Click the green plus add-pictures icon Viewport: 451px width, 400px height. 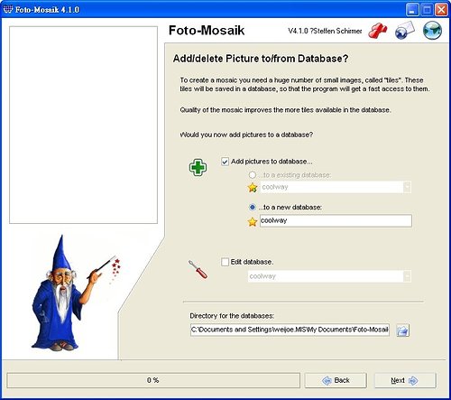(198, 167)
